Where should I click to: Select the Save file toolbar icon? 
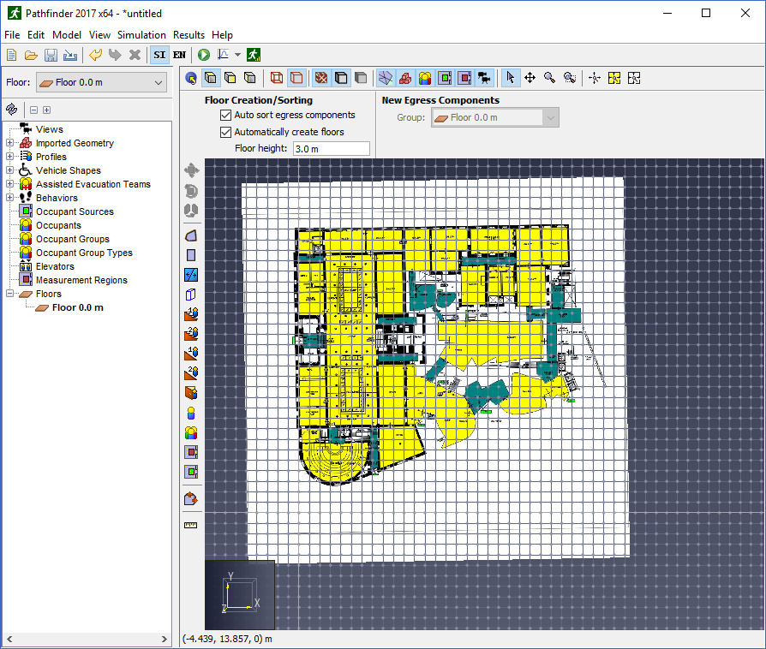(51, 55)
